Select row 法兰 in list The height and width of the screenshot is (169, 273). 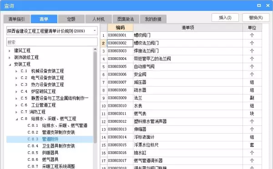pyautogui.click(x=181, y=98)
